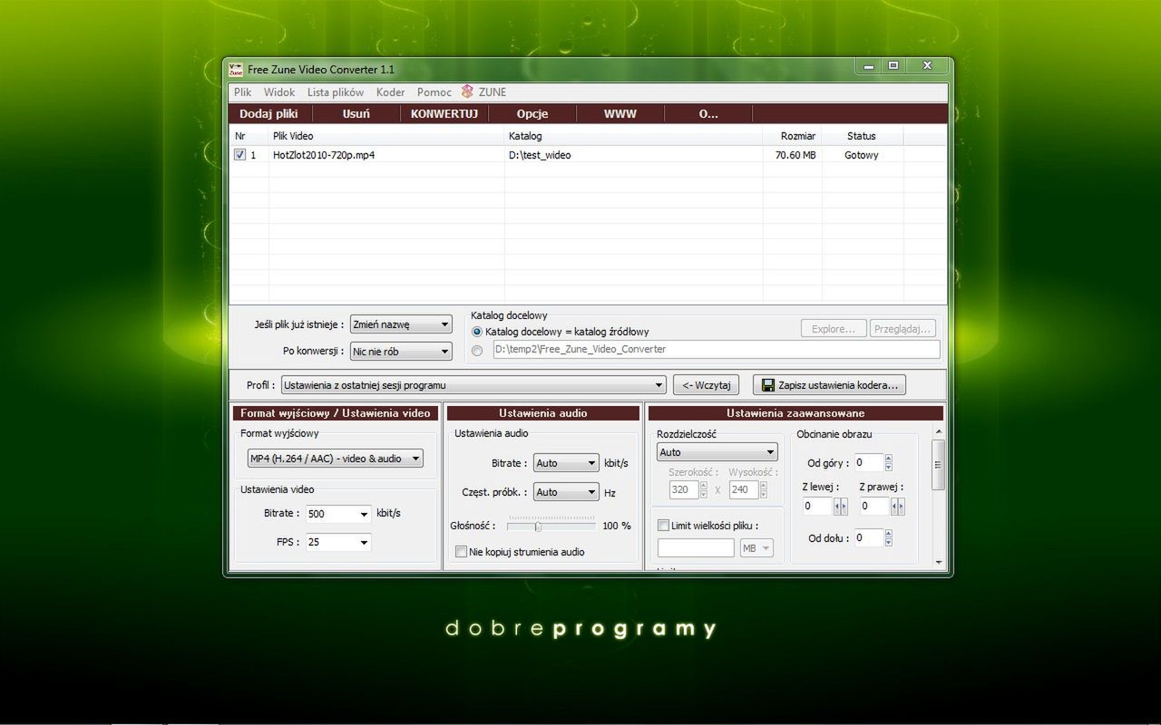The image size is (1161, 725).
Task: Click Z prawej stepper arrows
Action: 897,507
